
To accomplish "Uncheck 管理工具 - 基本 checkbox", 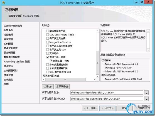I will click(x=48, y=57).
